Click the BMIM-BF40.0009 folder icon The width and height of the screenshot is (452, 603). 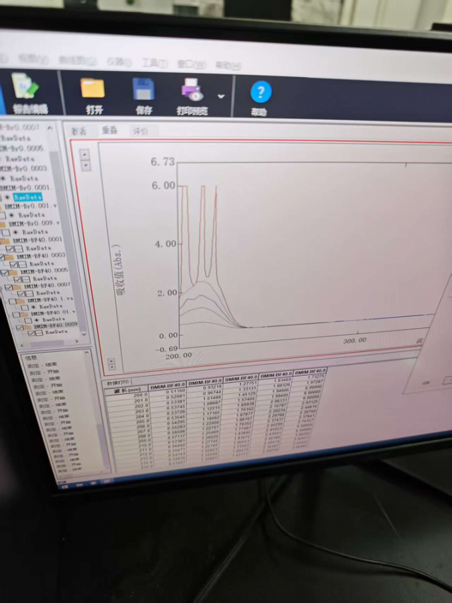[x=28, y=326]
